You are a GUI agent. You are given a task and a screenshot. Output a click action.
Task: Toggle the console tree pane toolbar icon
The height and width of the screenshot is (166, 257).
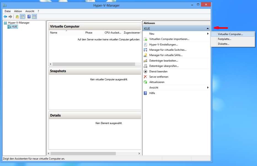(22, 17)
